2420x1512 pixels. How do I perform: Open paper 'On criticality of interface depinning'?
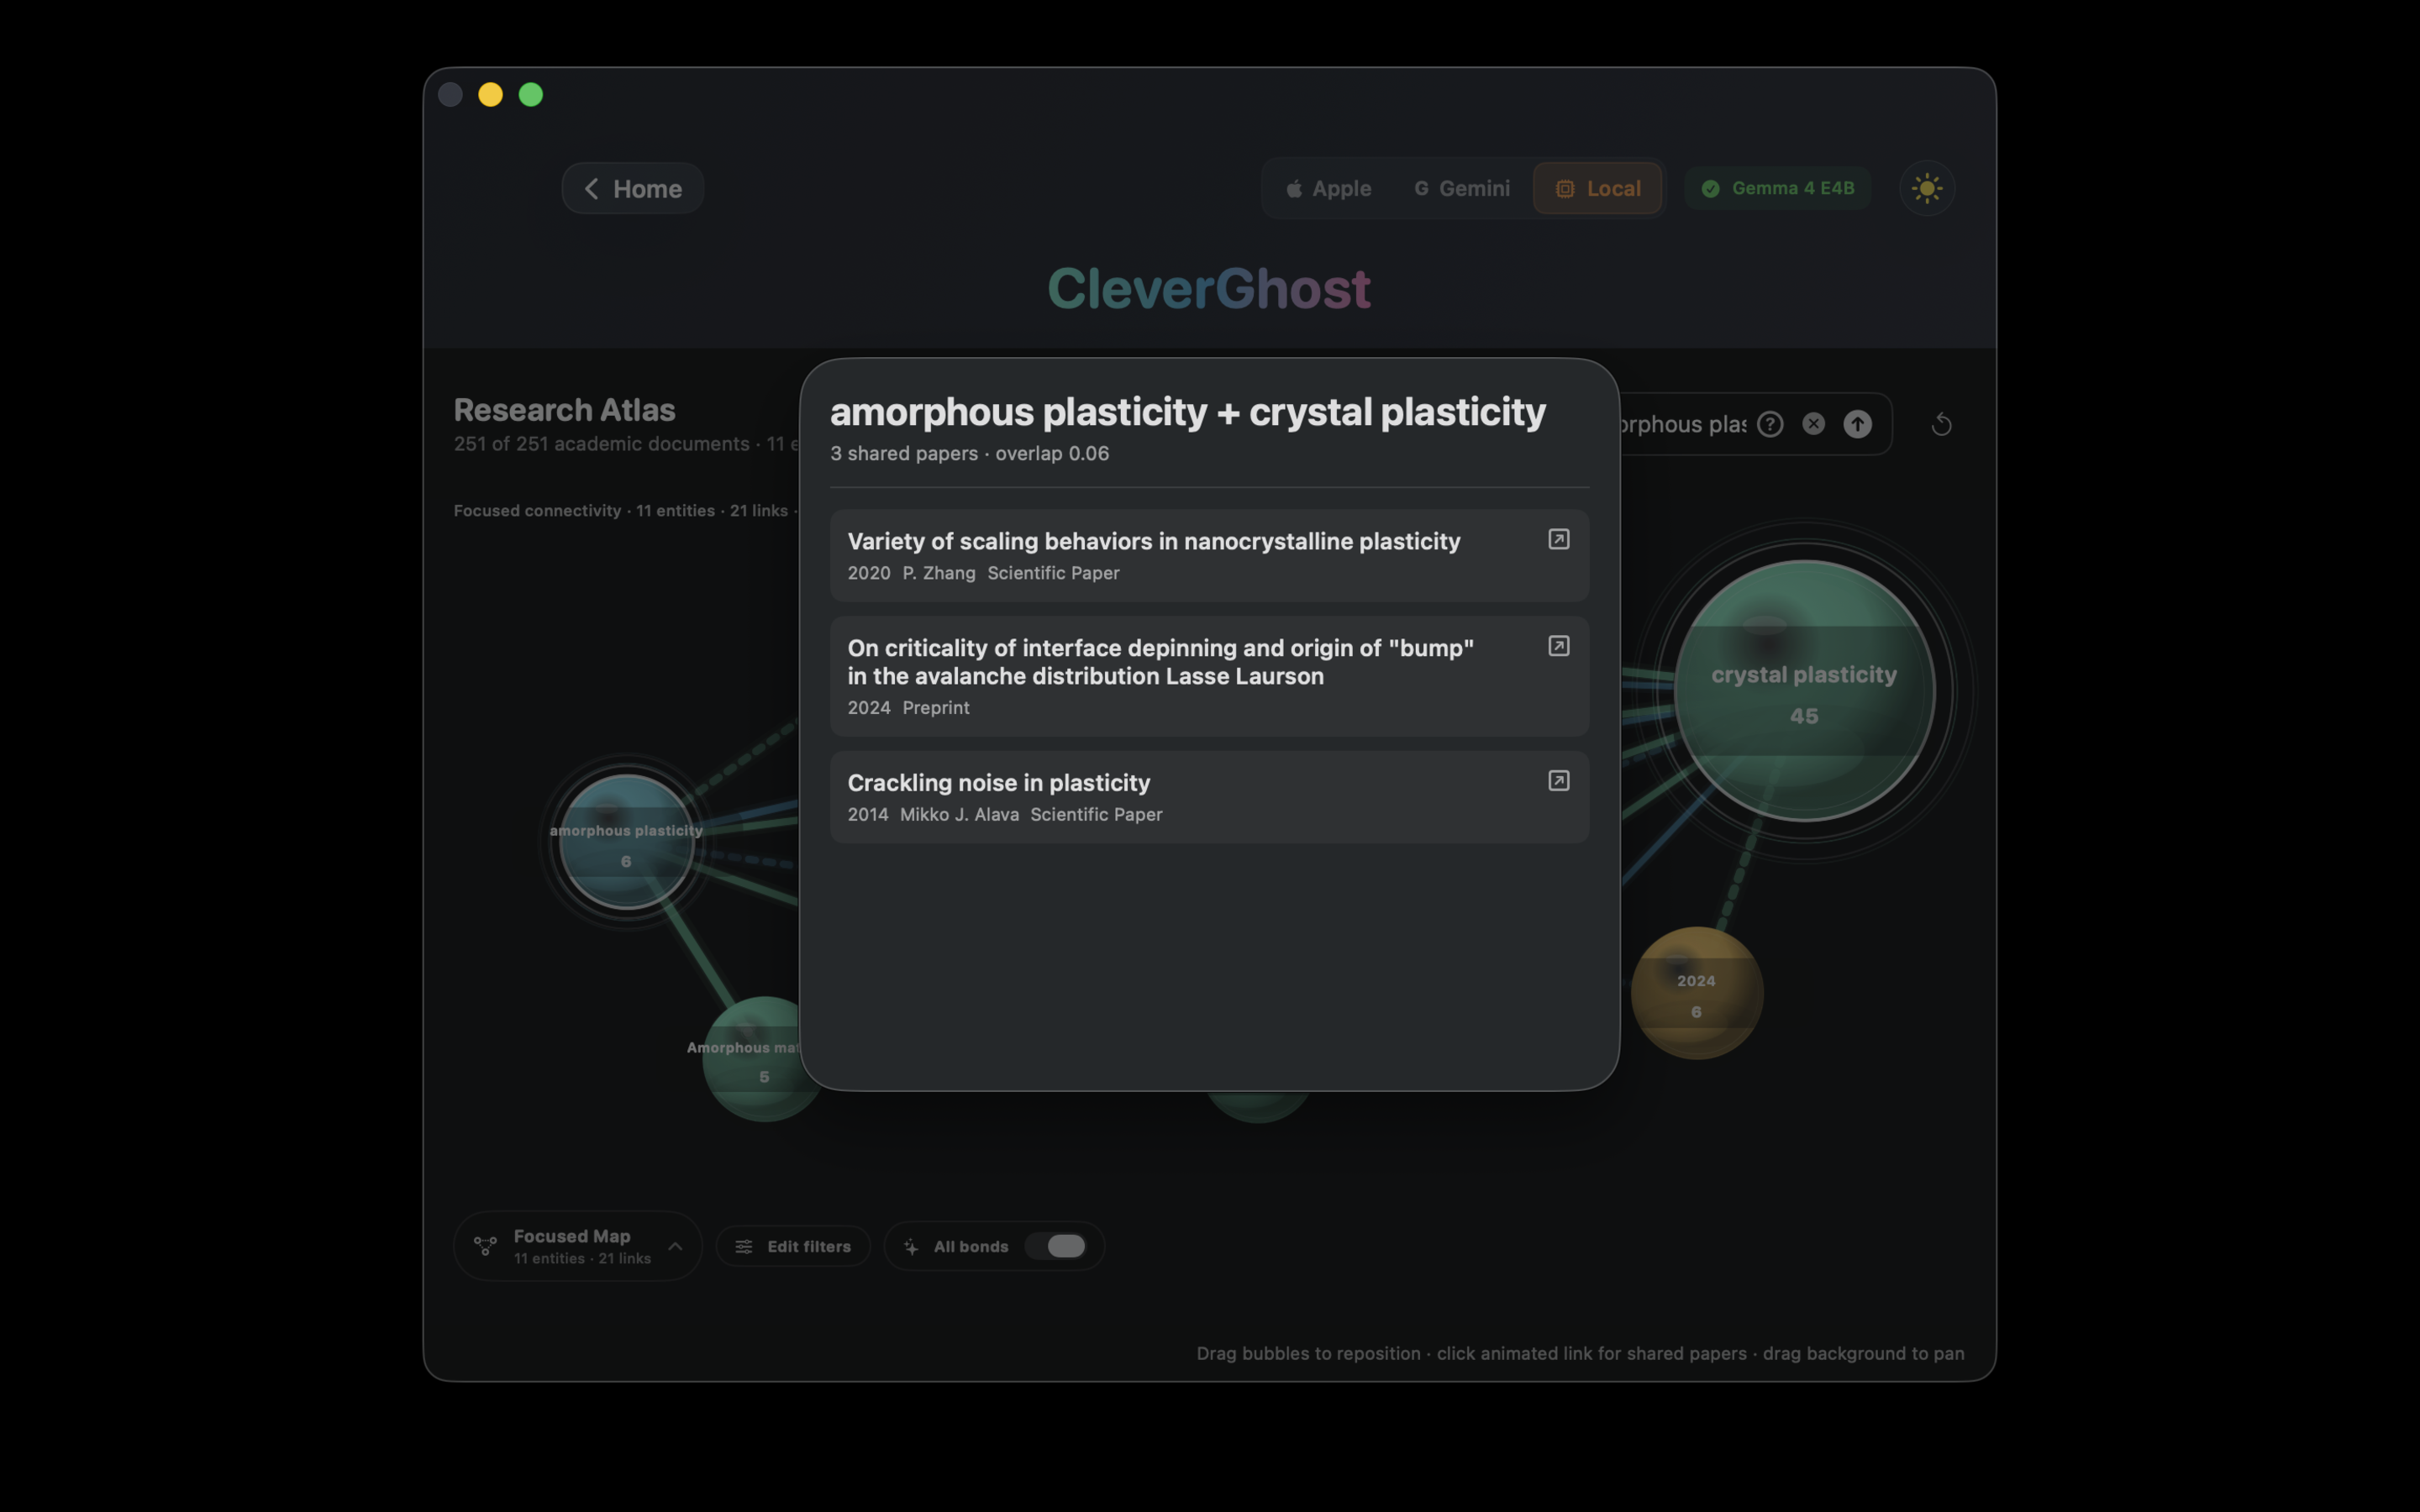(x=1209, y=676)
